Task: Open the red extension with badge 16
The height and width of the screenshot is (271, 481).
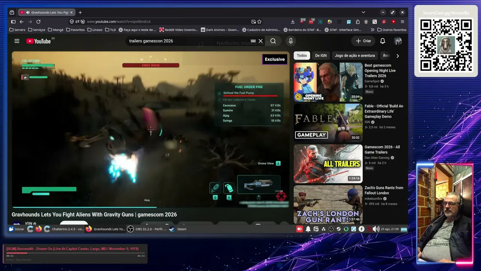Action: point(312,21)
